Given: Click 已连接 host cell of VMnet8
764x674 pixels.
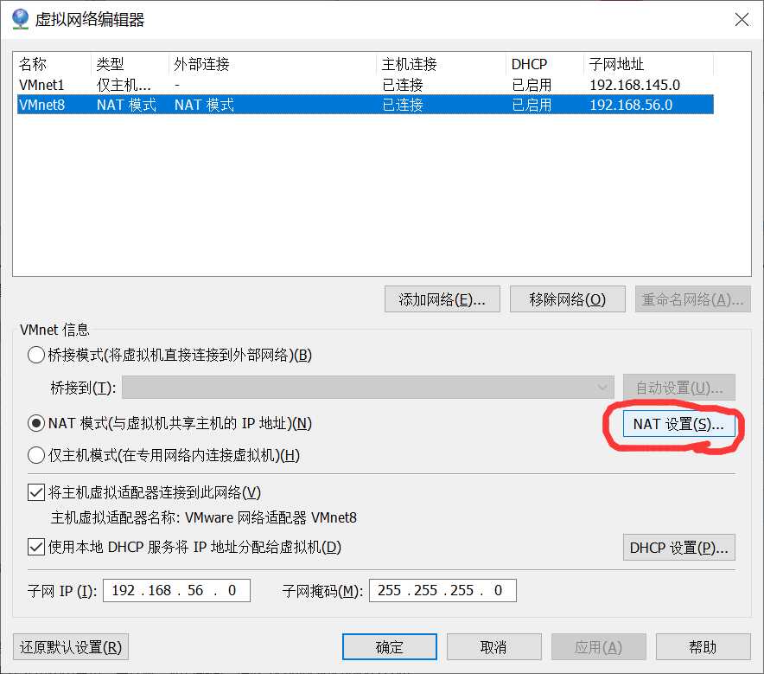Looking at the screenshot, I should point(403,105).
